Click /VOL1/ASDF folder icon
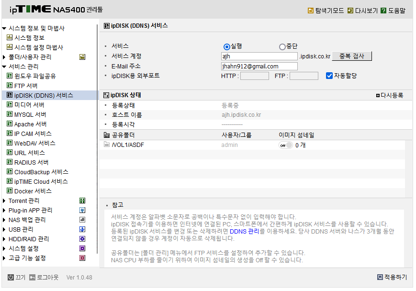The width and height of the screenshot is (416, 291). [x=107, y=145]
